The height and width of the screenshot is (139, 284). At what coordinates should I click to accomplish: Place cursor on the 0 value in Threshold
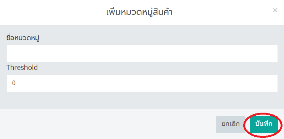(14, 83)
